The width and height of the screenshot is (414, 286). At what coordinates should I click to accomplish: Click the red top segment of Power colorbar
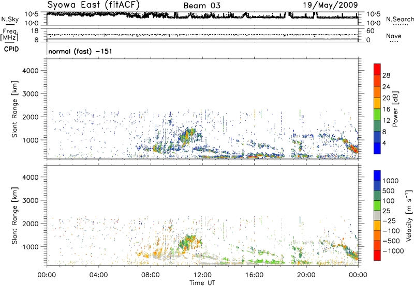tap(377, 69)
